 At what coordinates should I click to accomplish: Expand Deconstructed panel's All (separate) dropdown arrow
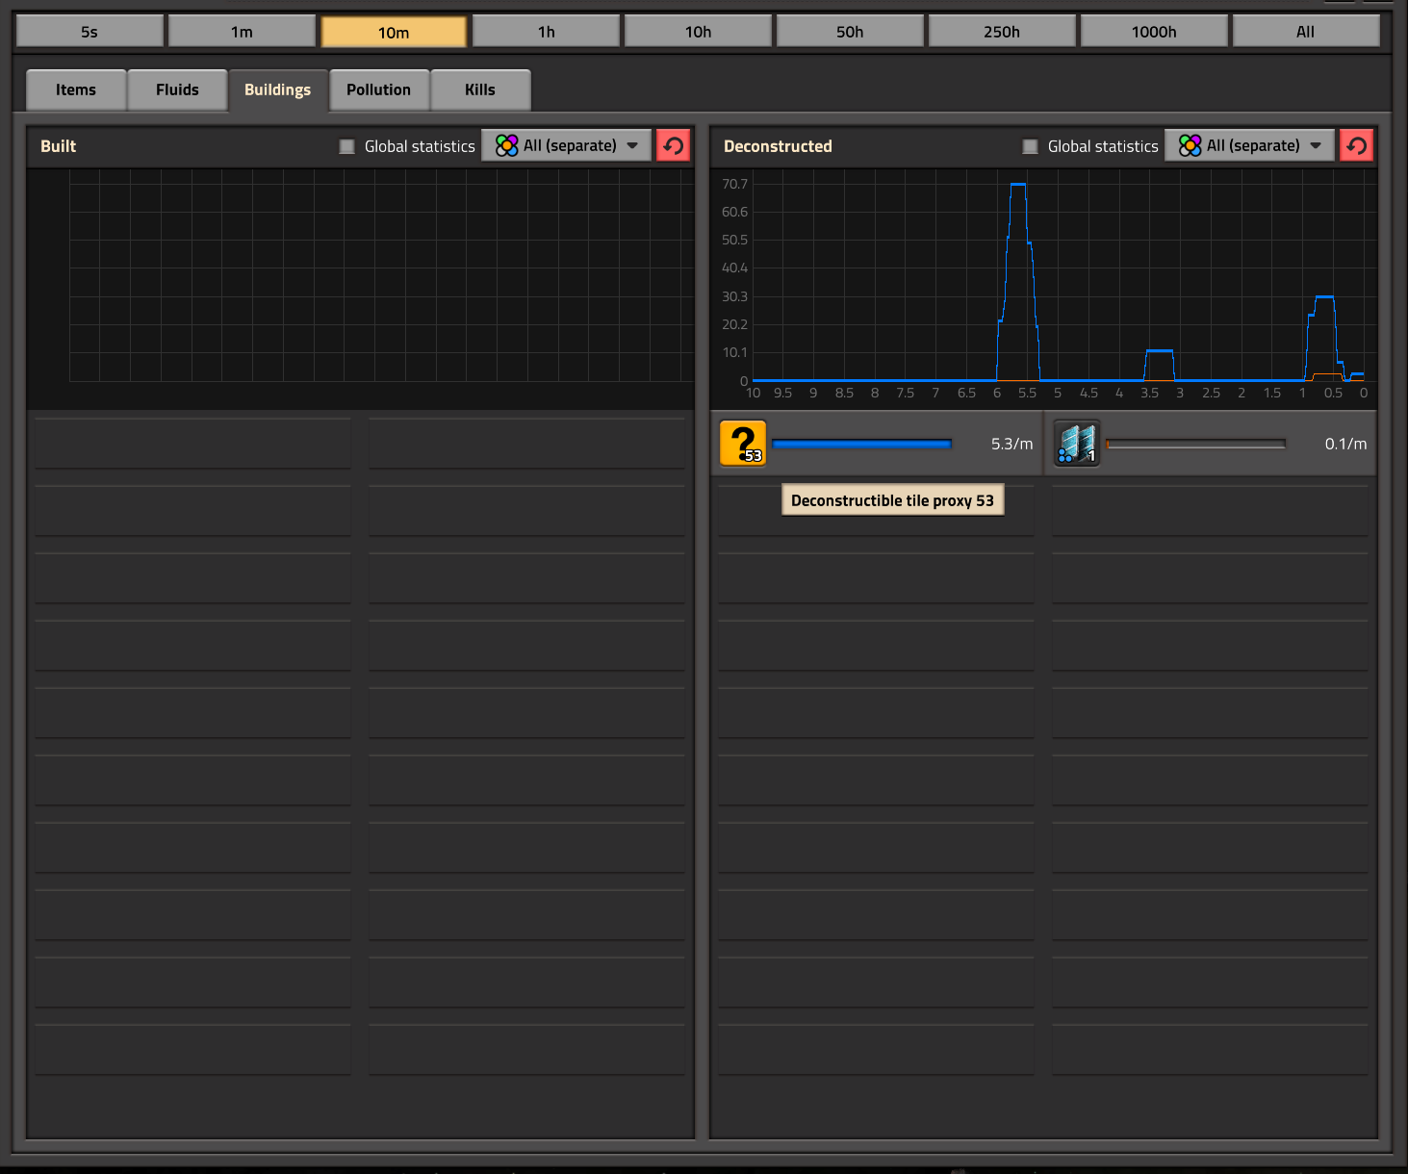(x=1316, y=146)
